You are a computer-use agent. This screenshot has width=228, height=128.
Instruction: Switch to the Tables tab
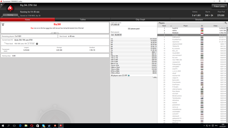(x=83, y=19)
